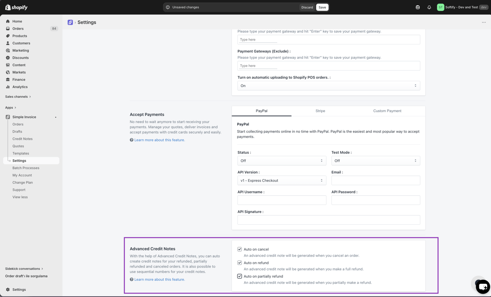Open the notifications bell icon

429,7
